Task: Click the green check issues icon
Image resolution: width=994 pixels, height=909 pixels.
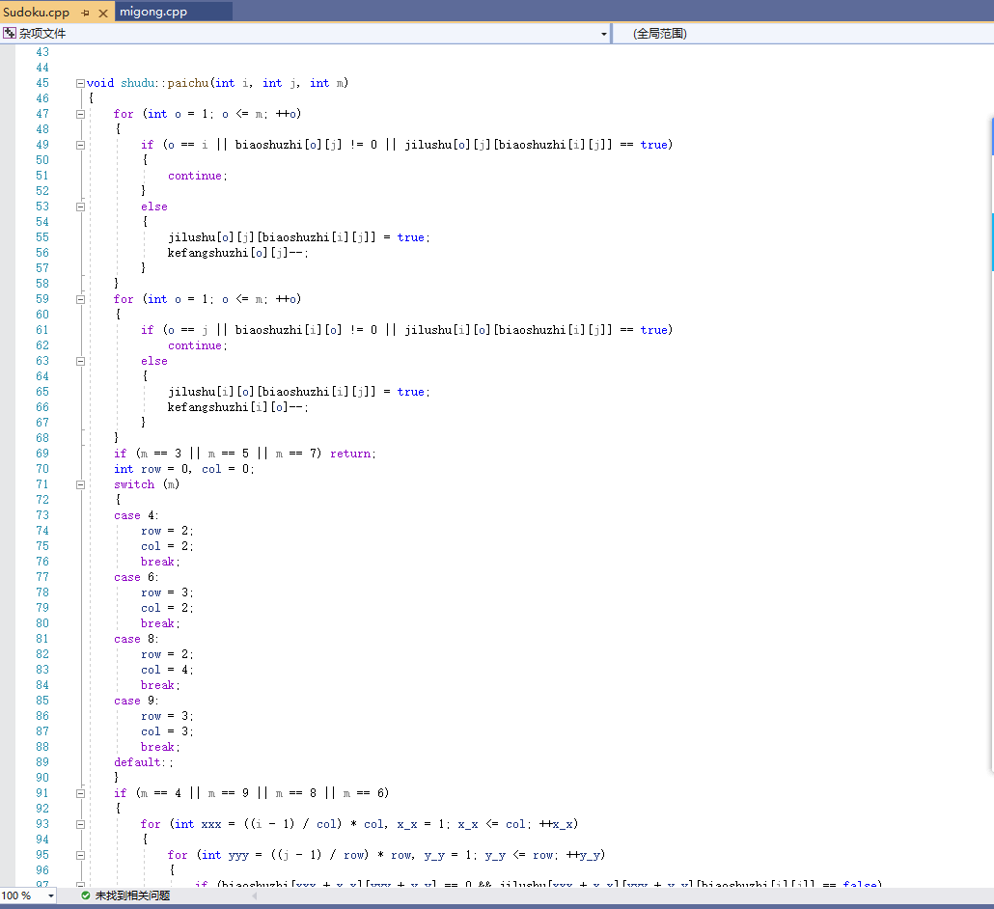Action: 86,895
